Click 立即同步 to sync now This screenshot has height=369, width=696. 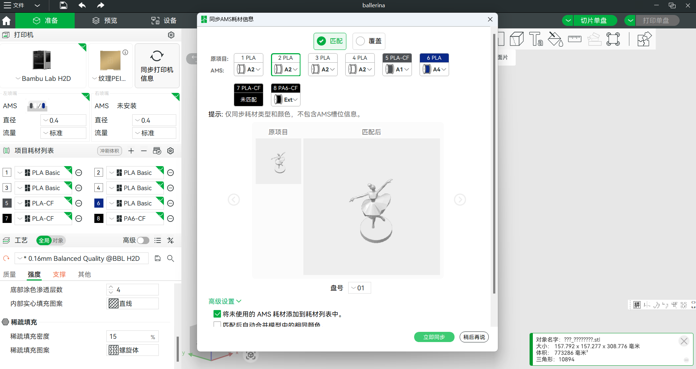click(434, 337)
